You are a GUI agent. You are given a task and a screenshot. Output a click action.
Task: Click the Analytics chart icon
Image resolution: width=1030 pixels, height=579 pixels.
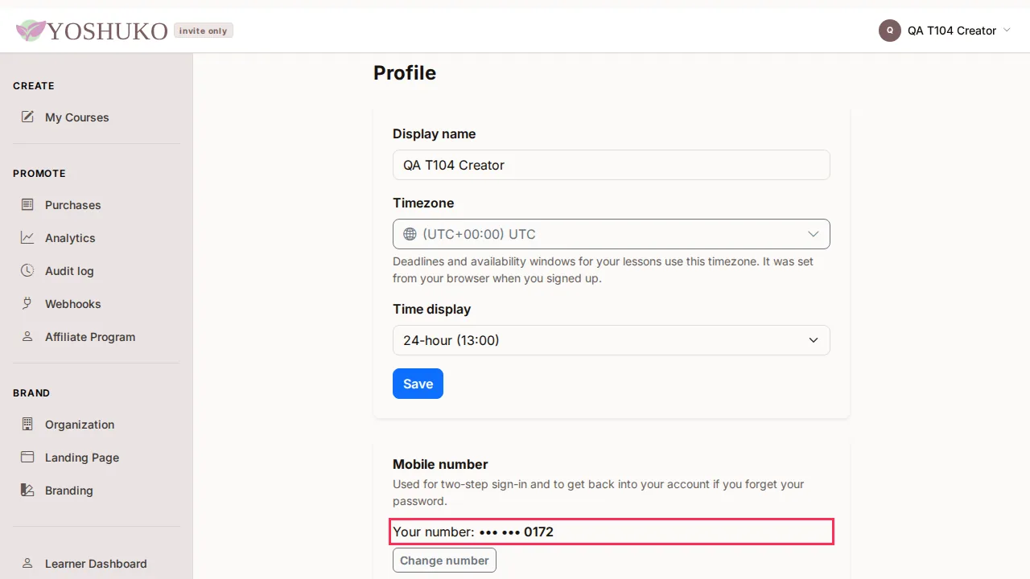pos(27,237)
